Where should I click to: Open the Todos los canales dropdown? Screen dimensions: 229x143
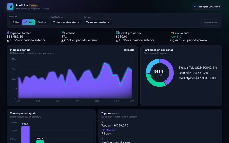[x=98, y=22]
